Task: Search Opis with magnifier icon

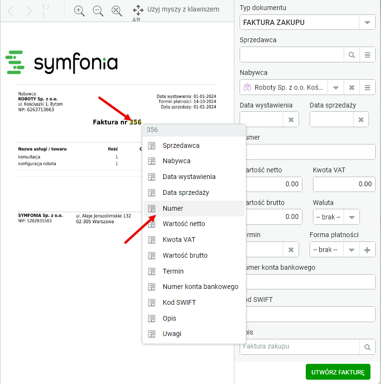Action: (x=367, y=347)
